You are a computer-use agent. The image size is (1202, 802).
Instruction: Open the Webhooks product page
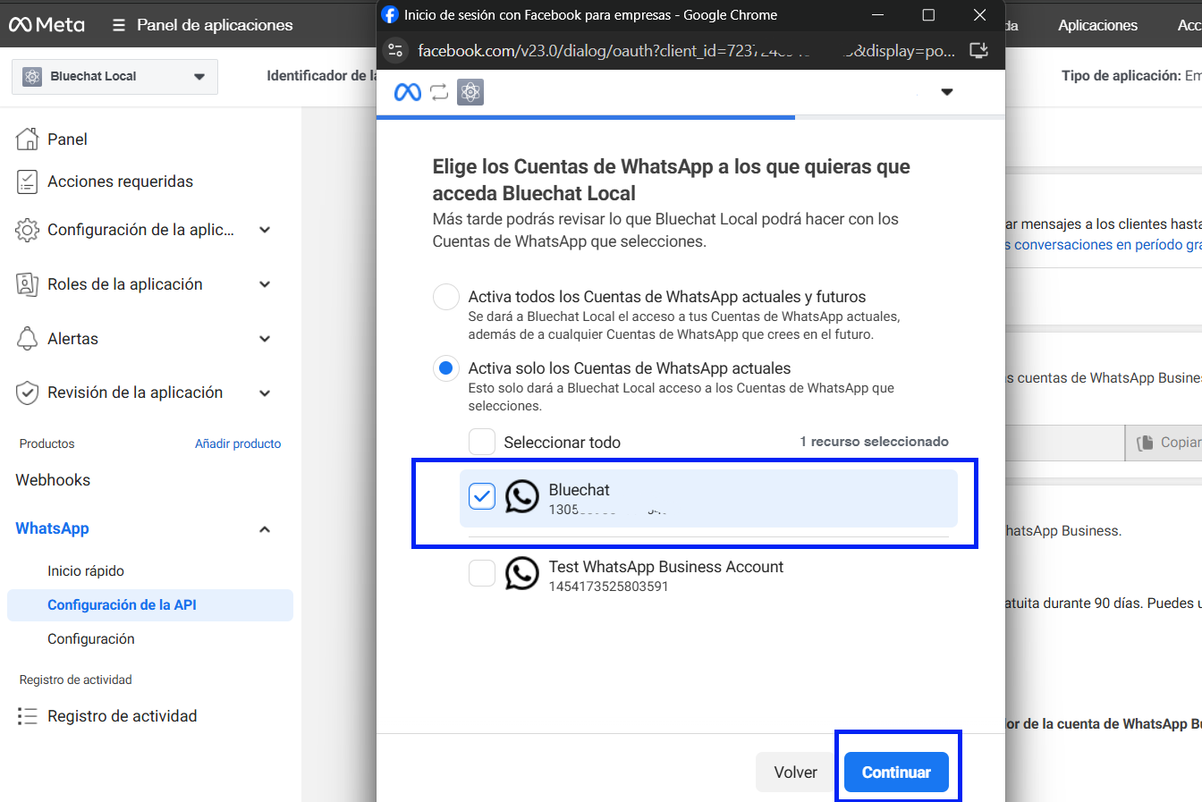click(53, 480)
